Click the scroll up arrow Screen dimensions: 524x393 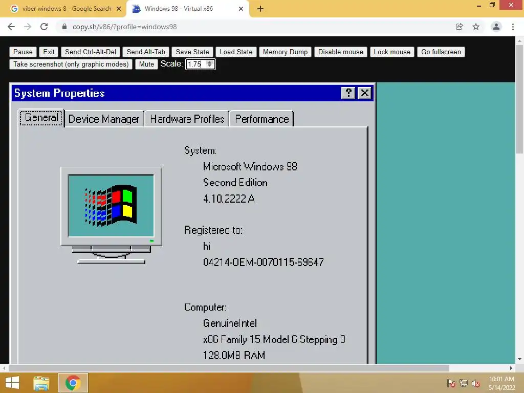point(519,40)
